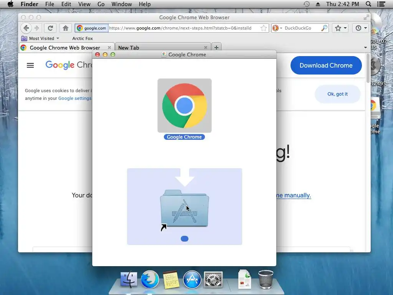Viewport: 393px width, 295px height.
Task: Open Notification Center list icon
Action: pos(381,4)
